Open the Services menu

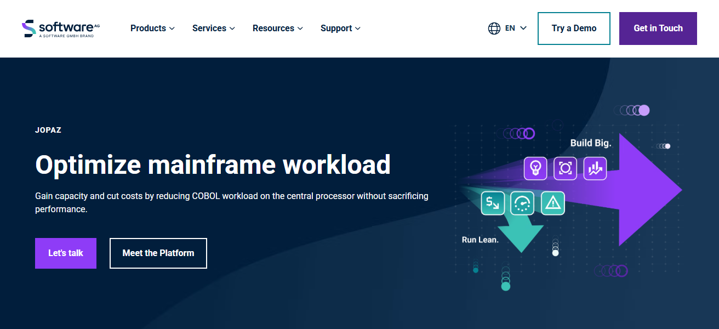point(209,28)
